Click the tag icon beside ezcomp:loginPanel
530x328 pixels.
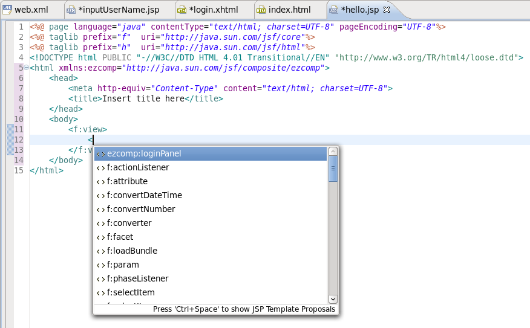[100, 154]
